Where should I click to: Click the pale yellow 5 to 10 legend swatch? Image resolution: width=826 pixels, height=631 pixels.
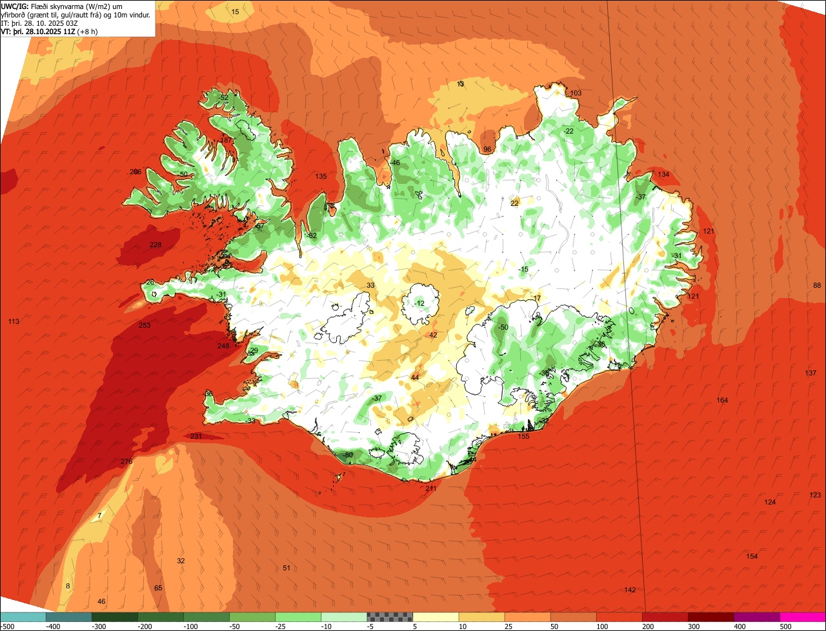[436, 617]
